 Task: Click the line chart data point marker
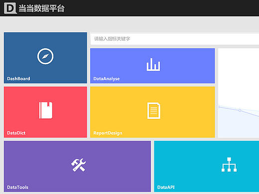pyautogui.click(x=240, y=110)
